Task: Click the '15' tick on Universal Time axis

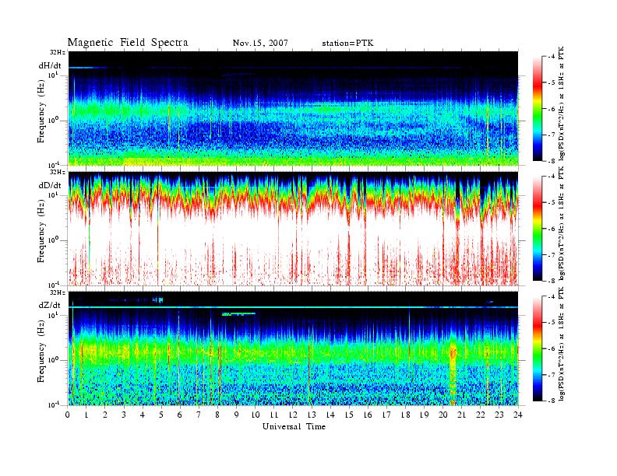Action: pos(349,415)
